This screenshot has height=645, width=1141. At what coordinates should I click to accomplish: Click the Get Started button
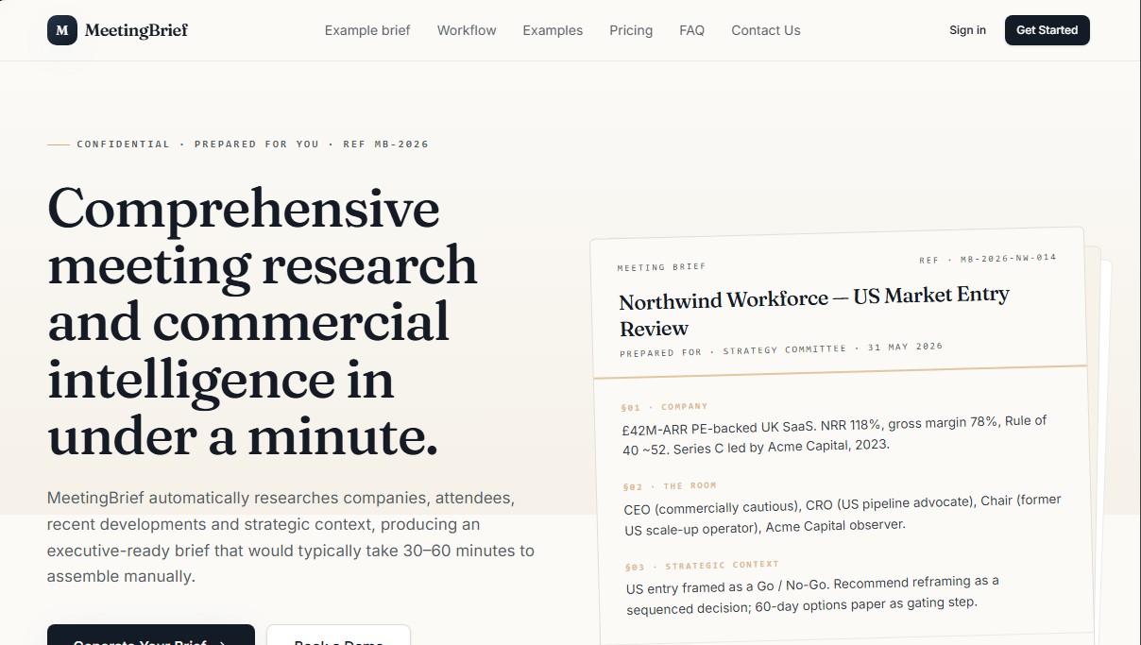click(x=1047, y=30)
